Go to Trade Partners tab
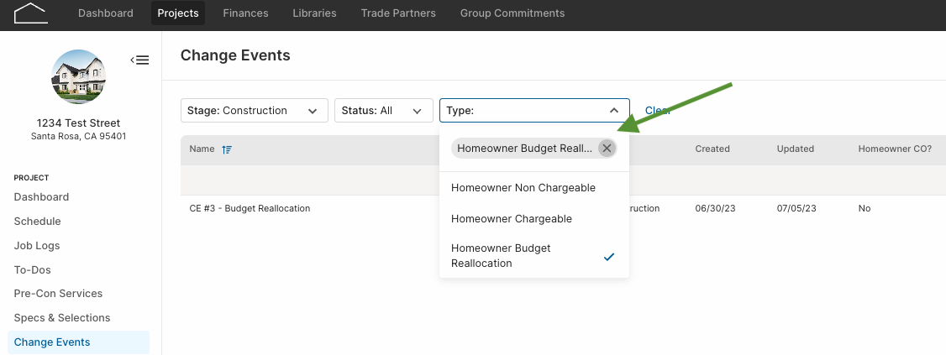 pyautogui.click(x=398, y=13)
